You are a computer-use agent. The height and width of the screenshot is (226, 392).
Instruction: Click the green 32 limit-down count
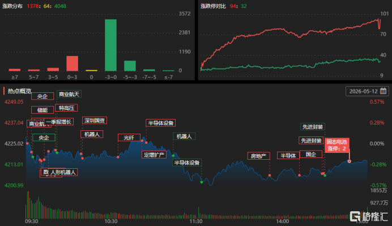click(x=244, y=6)
